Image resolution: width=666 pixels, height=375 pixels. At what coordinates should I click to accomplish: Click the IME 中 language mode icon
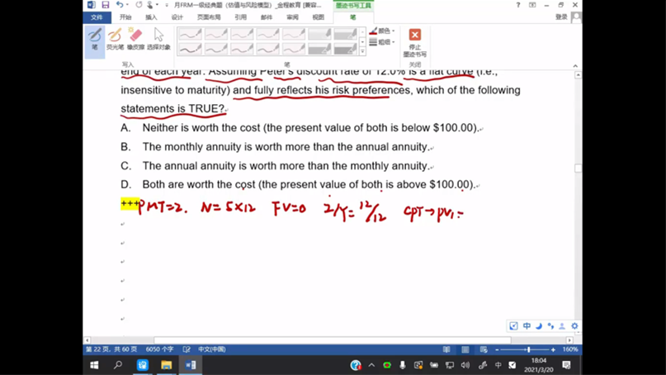[527, 326]
